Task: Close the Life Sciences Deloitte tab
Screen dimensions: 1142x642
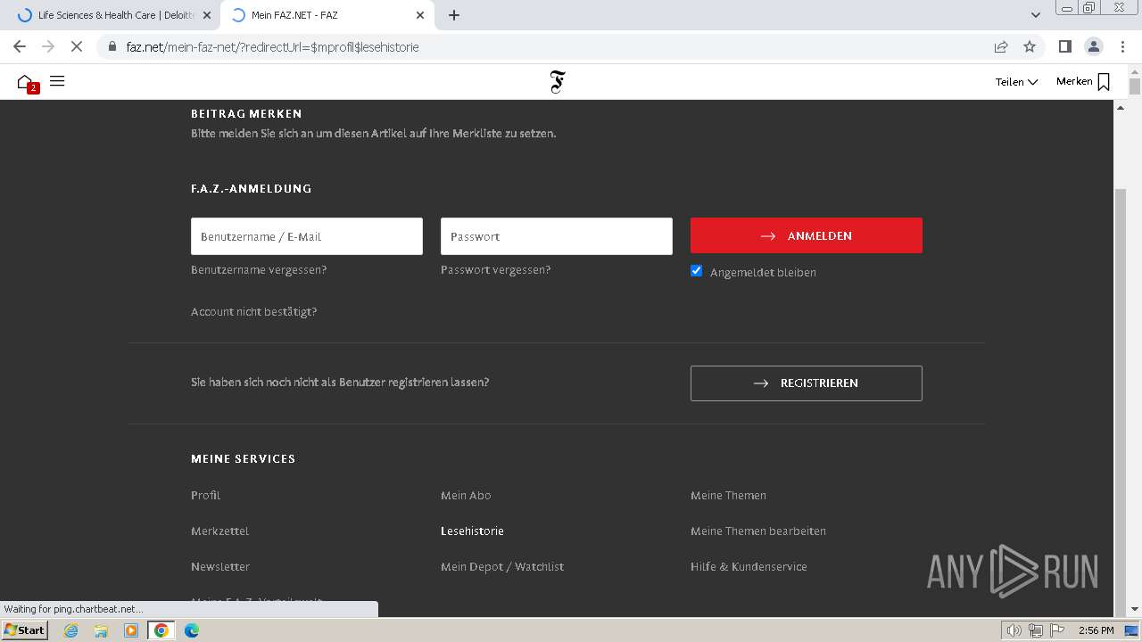Action: tap(207, 15)
